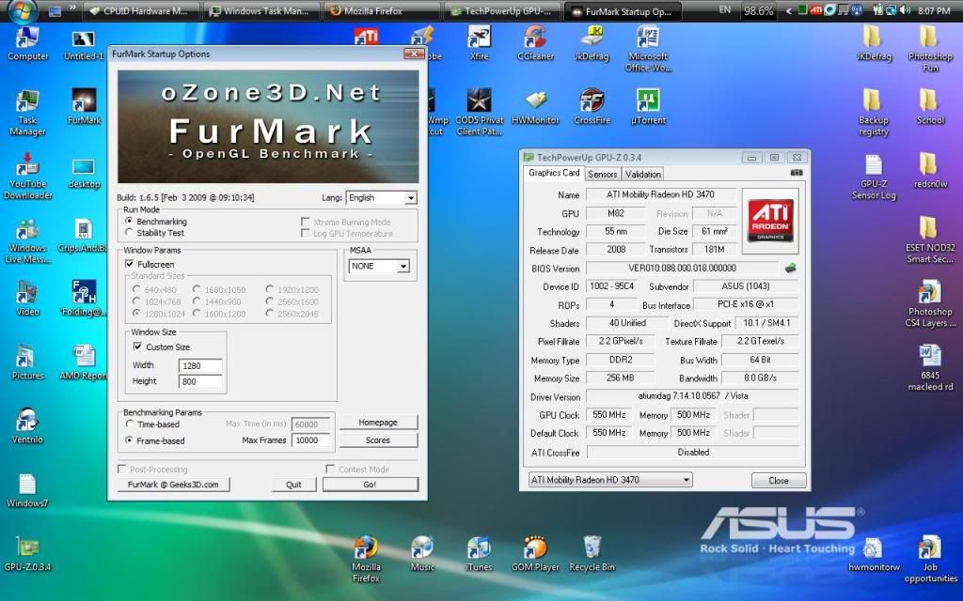Switch to GPU-Z Validation tab
The width and height of the screenshot is (963, 601).
click(x=642, y=174)
